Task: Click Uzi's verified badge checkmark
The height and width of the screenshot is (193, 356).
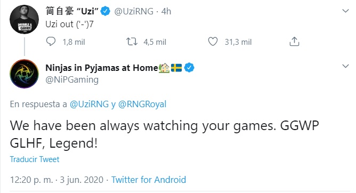Action: (106, 11)
